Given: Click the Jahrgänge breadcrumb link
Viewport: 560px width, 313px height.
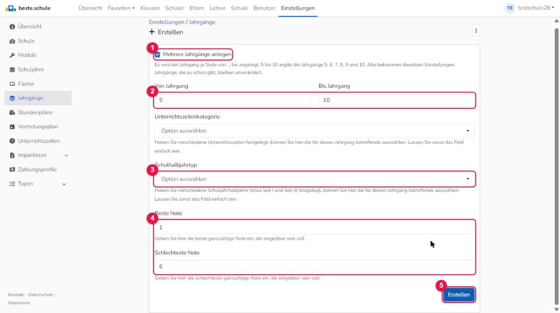Looking at the screenshot, I should coord(202,22).
